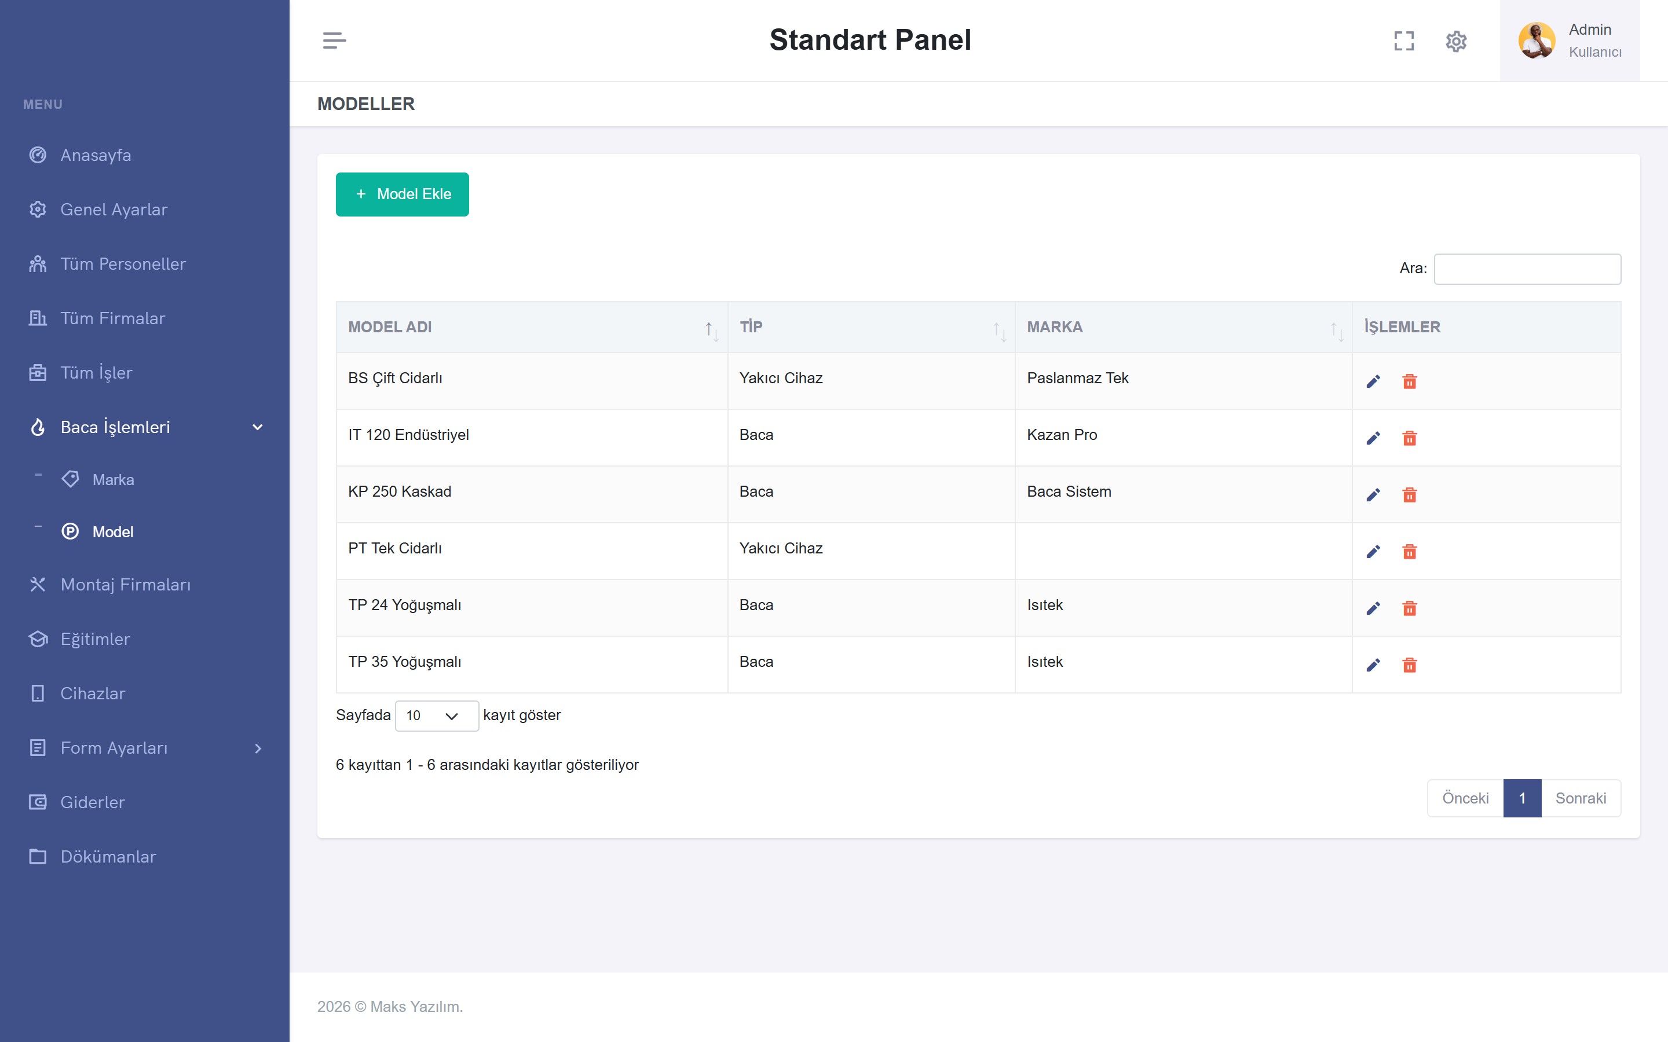Select the Marka submenu item
1668x1042 pixels.
tap(113, 480)
